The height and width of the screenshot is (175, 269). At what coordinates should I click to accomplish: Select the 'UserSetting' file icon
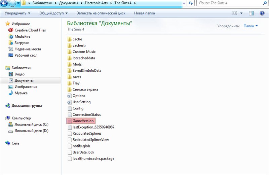69,102
